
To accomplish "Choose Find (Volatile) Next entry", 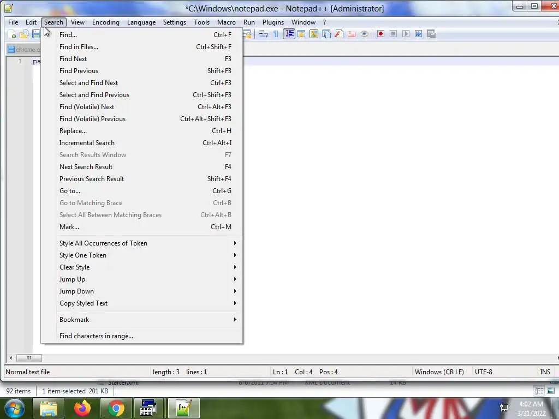I will [x=142, y=107].
